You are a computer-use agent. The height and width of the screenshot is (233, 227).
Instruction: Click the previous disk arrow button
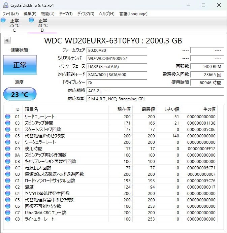[7, 40]
